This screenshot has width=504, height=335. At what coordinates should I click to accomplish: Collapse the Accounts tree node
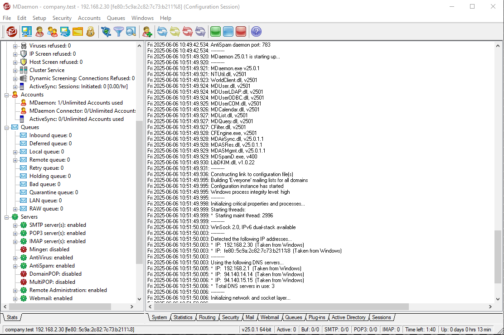point(6,95)
